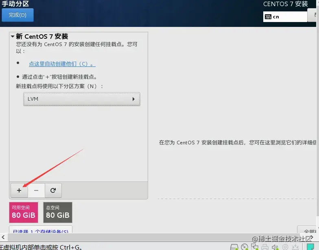Open the VMware network adapter status icon
The image size is (319, 250).
(x=255, y=247)
